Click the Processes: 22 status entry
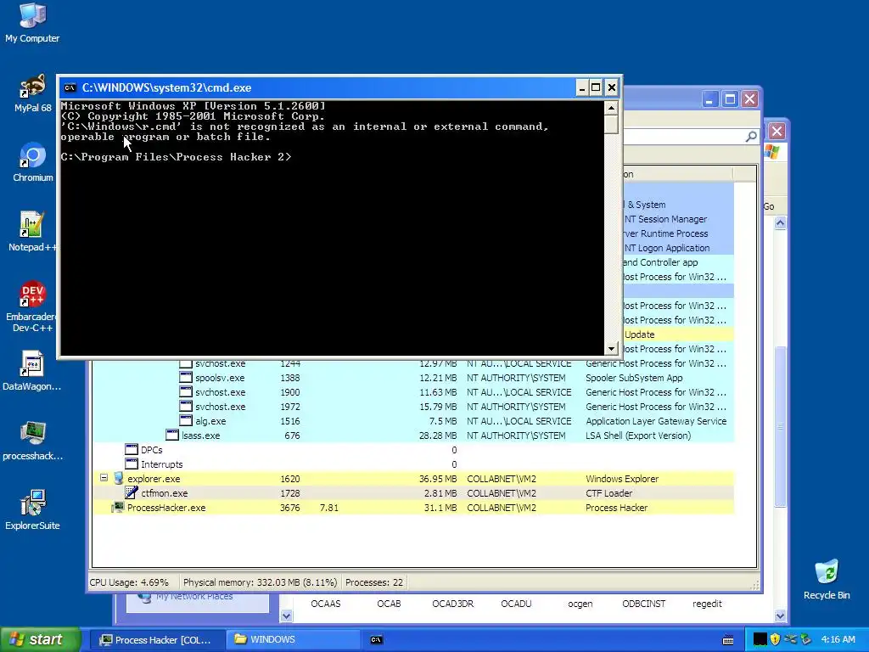 point(374,582)
